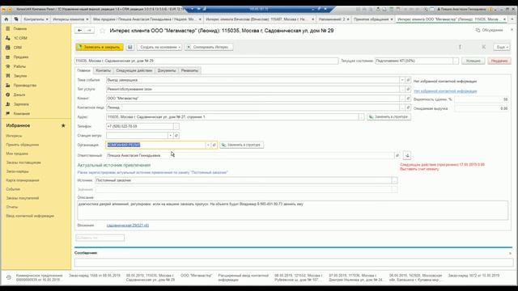
Task: Open Деньги section in sidebar
Action: tap(19, 95)
